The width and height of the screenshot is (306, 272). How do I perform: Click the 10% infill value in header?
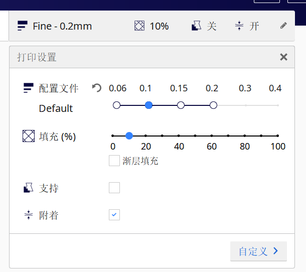(x=159, y=26)
